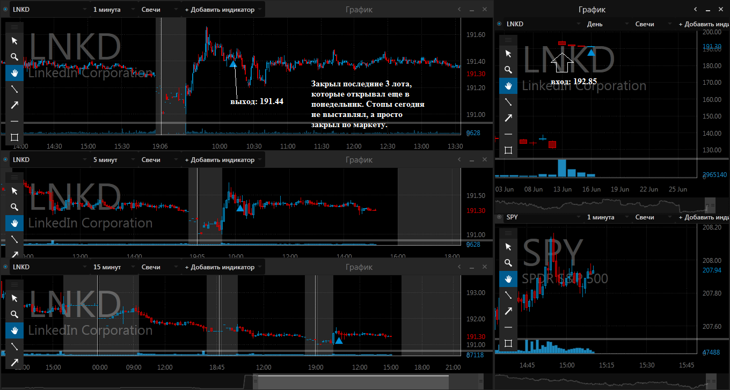Select the arrow drawing tool in LNKD 1 минута chart
Image resolution: width=730 pixels, height=390 pixels.
pos(14,105)
